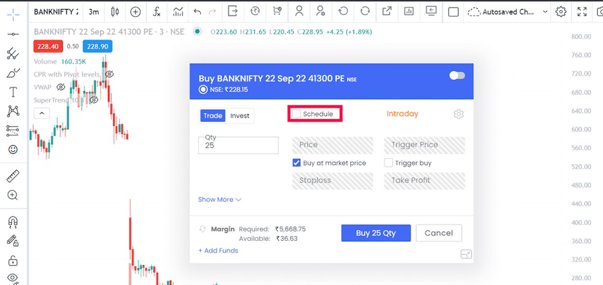Open the pitchfork drawing tools

(x=13, y=53)
